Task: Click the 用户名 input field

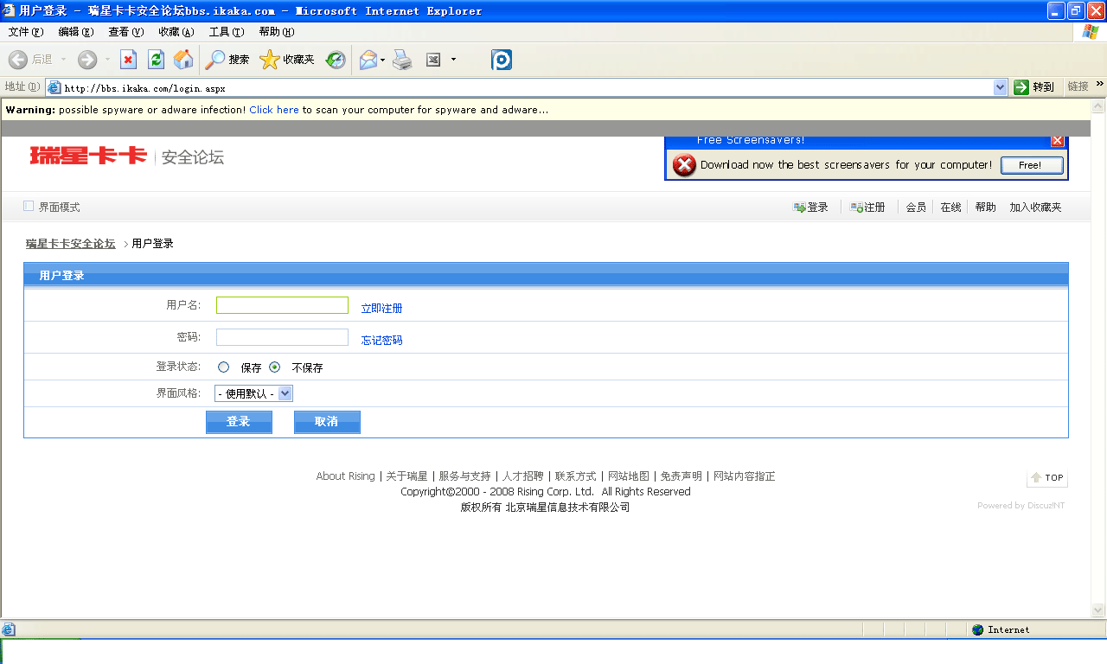Action: (x=282, y=305)
